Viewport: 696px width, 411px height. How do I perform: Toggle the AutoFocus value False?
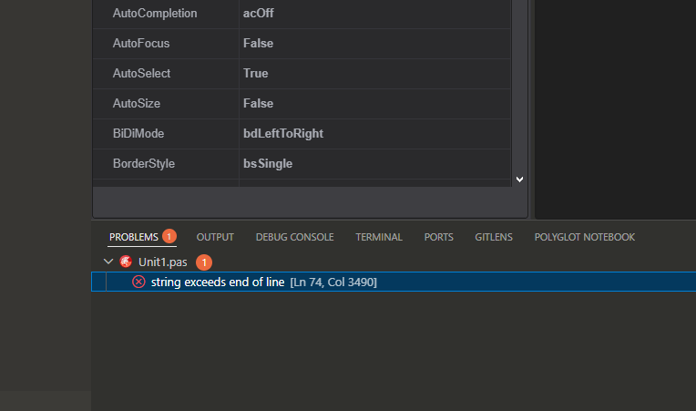pos(258,43)
